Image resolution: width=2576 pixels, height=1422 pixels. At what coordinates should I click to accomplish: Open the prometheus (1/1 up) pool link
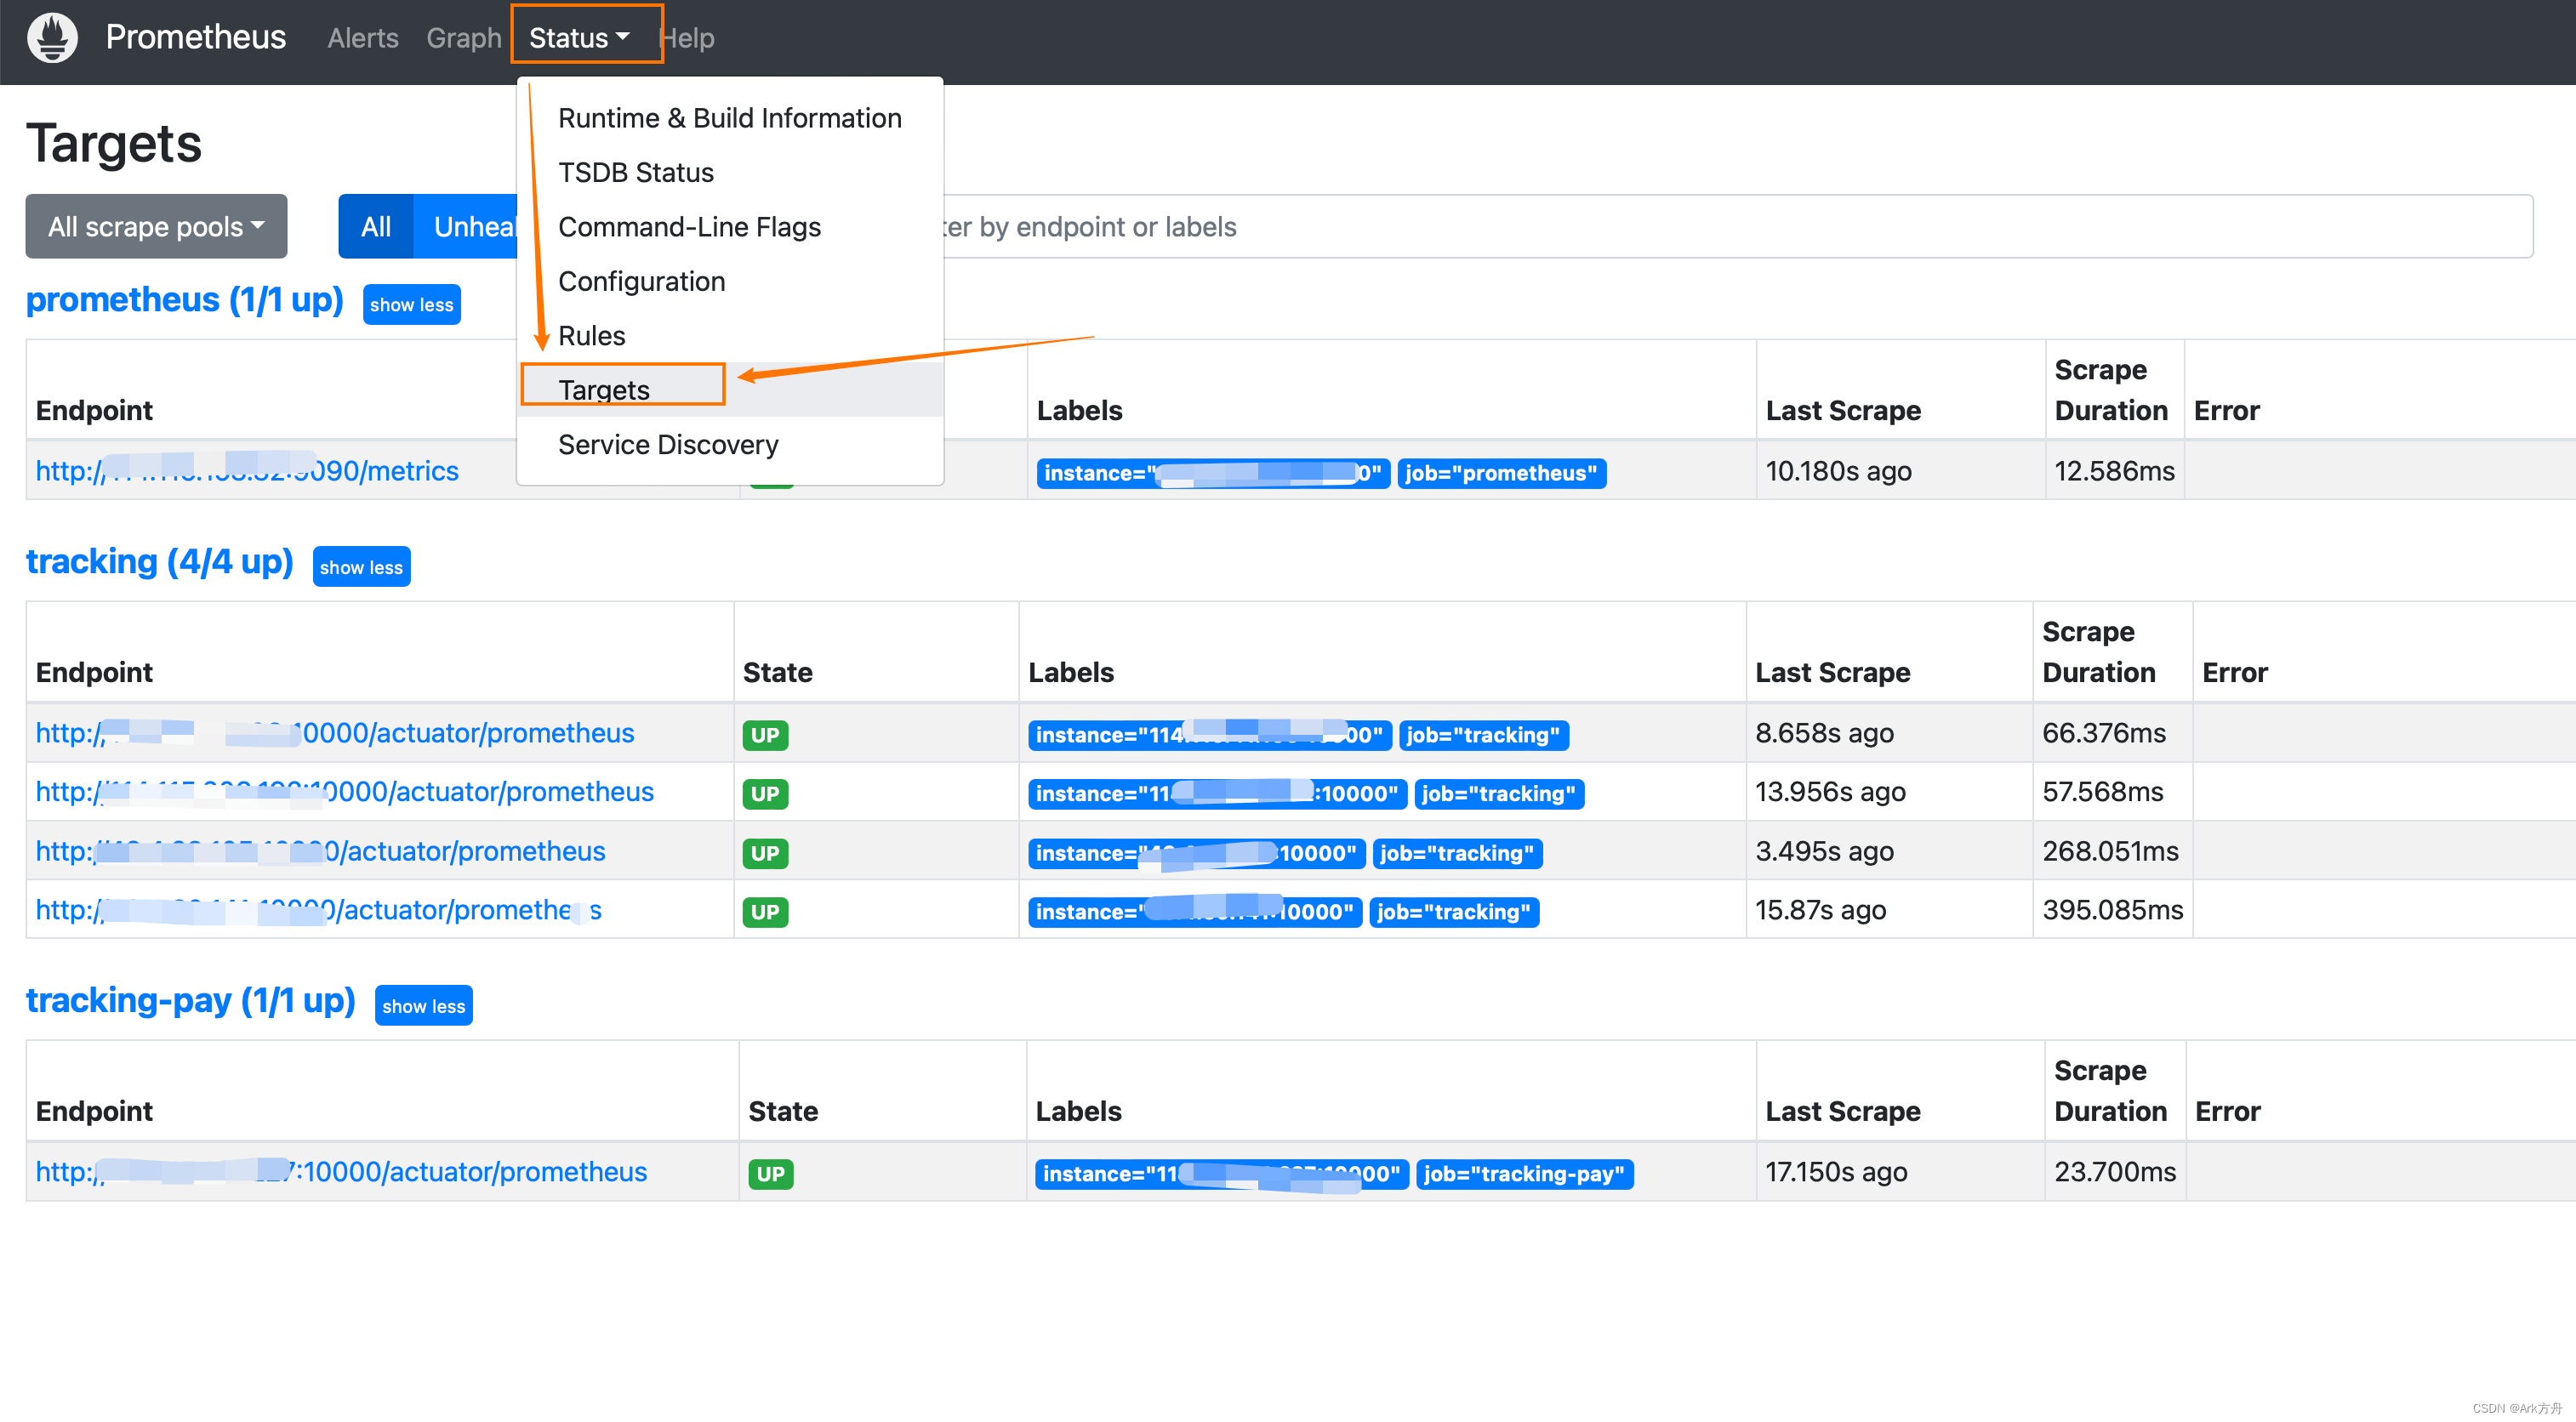[185, 300]
